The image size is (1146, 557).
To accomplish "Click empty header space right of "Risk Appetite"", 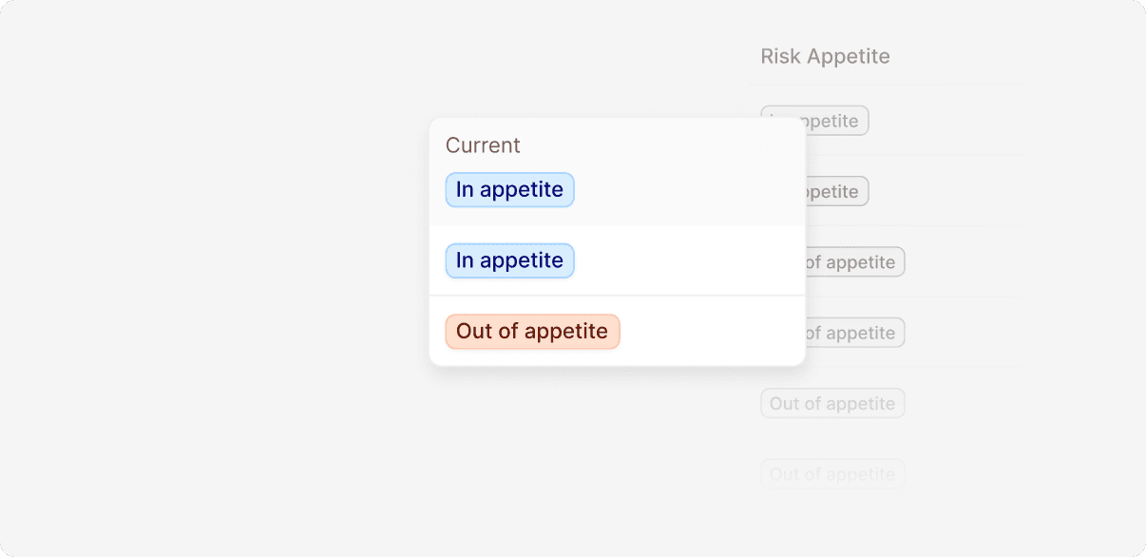I will (x=960, y=56).
